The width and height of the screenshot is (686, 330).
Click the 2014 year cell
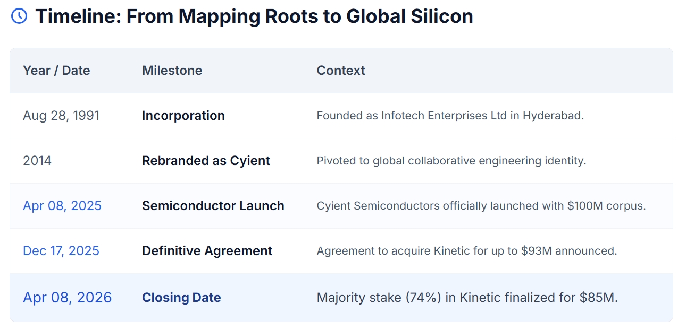37,161
